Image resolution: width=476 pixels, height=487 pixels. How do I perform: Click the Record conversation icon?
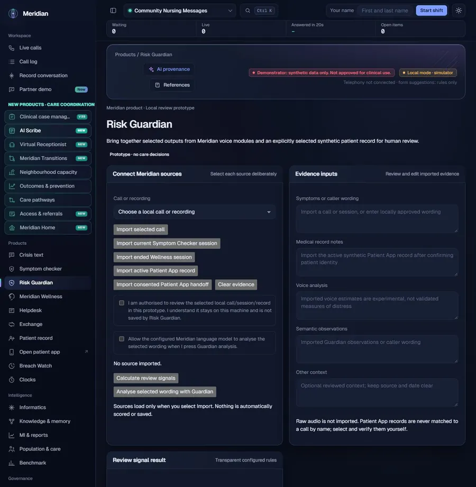click(x=12, y=76)
